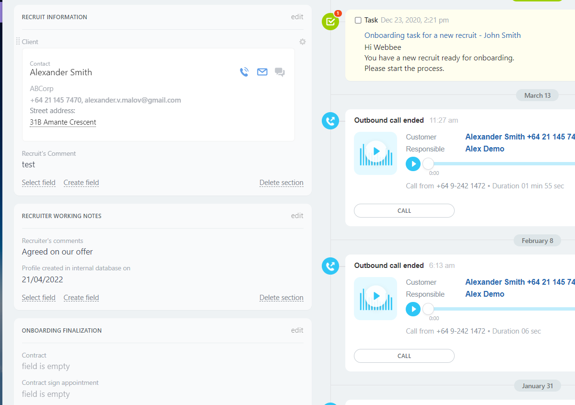Click audio waveform thumbnail of 11:27 am call

coord(376,153)
